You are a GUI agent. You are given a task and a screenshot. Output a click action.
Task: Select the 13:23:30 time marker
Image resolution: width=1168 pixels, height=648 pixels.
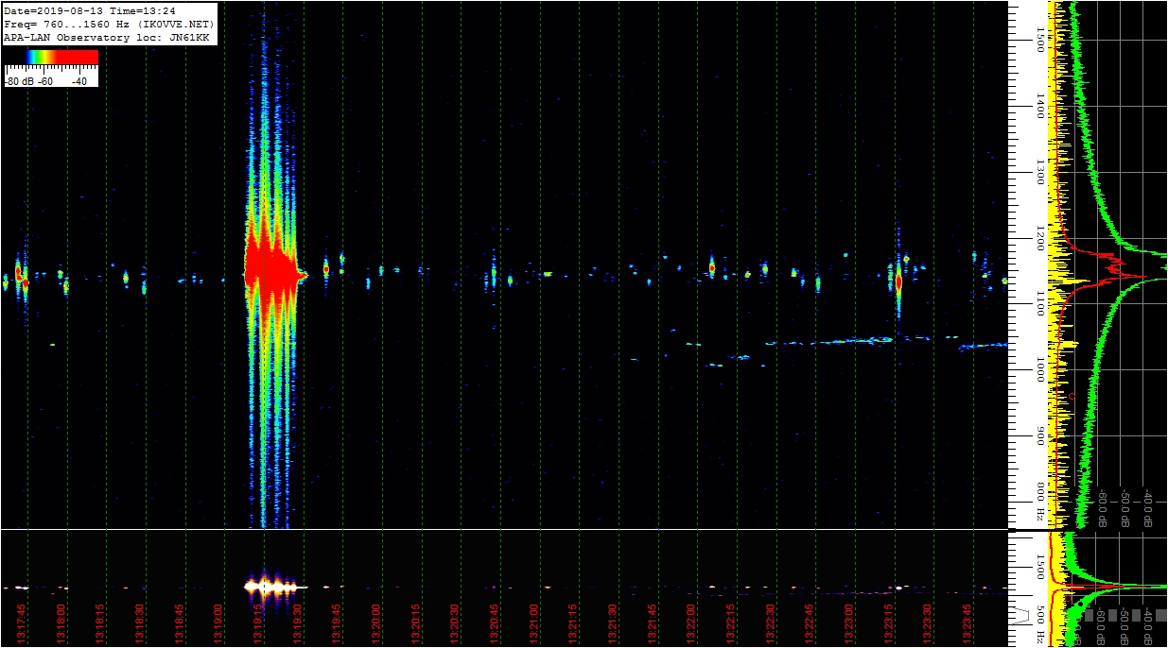click(x=928, y=625)
